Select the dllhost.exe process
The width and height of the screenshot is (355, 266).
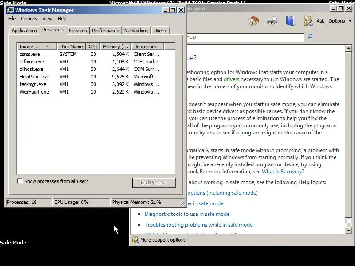[x=96, y=69]
